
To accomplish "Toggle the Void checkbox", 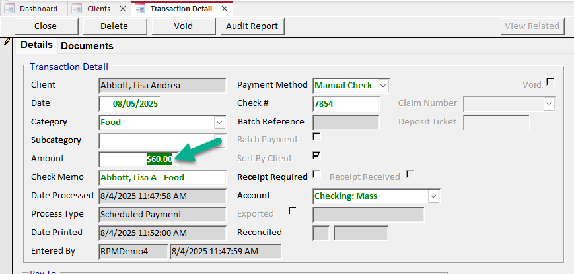I will 550,82.
